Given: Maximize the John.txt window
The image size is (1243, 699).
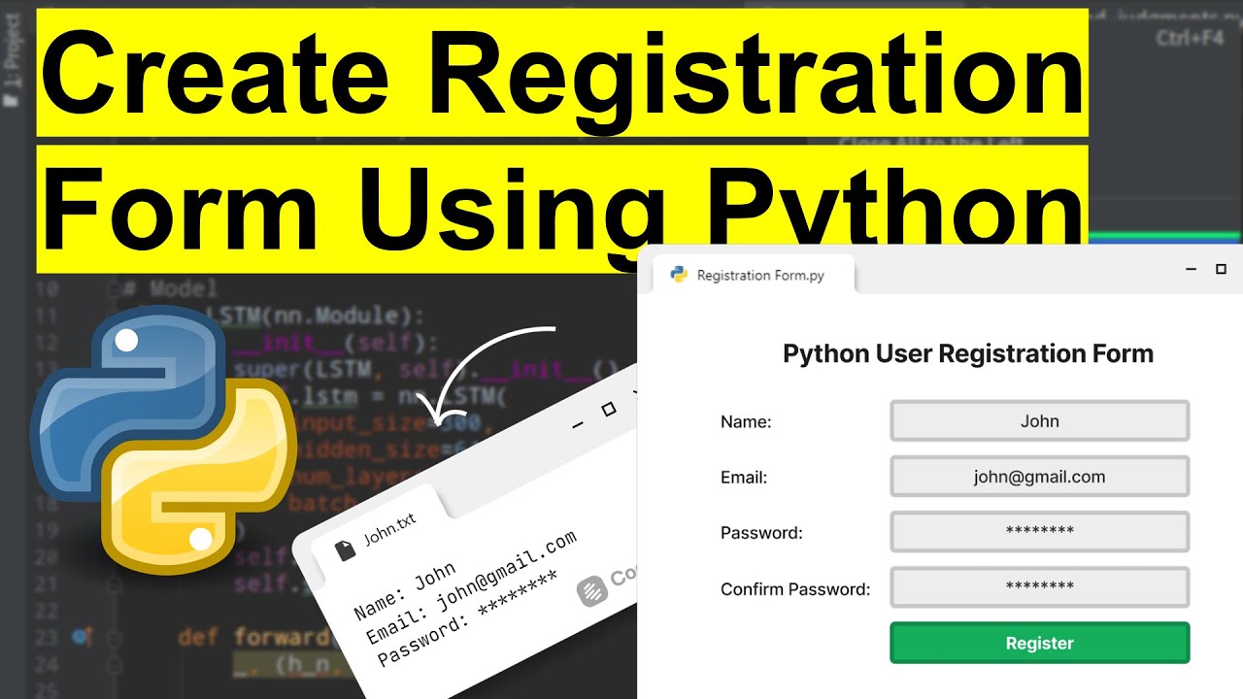Looking at the screenshot, I should point(609,410).
